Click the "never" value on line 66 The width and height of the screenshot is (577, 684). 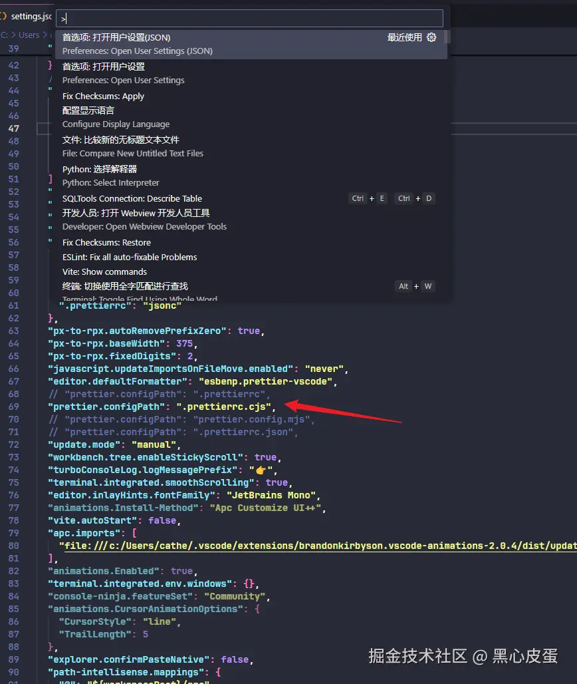pos(324,369)
